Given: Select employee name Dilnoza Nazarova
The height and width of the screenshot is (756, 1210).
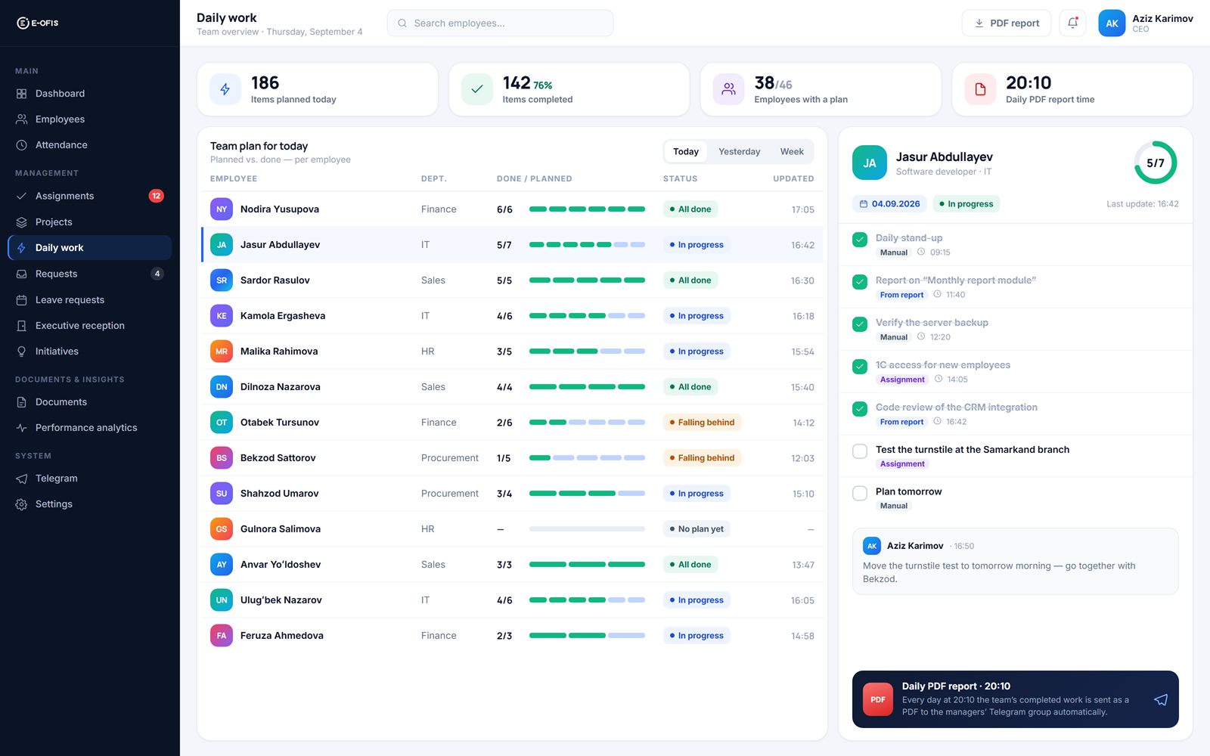Looking at the screenshot, I should [281, 387].
